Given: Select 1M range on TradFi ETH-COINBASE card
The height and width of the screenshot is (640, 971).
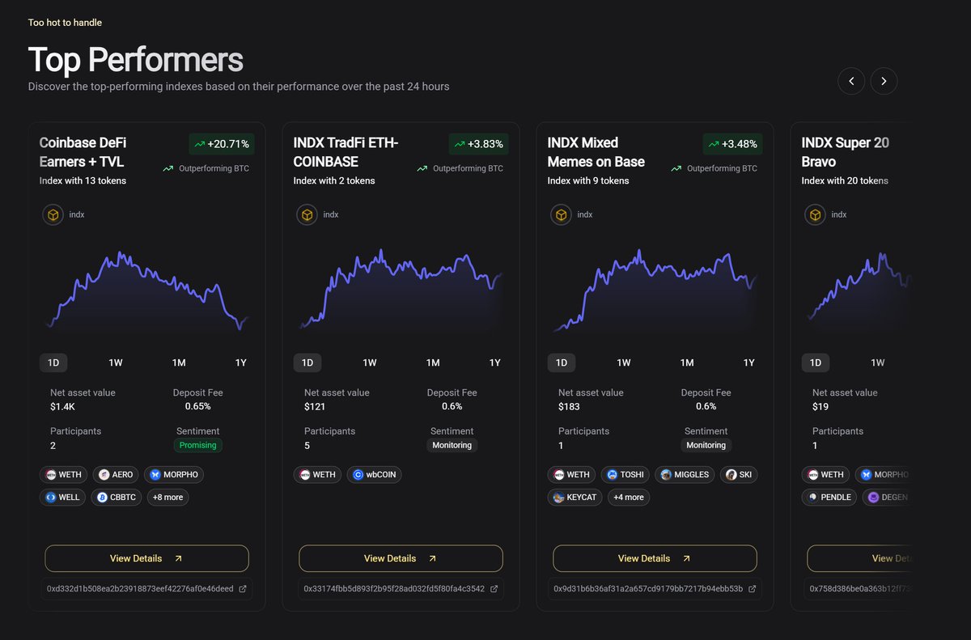Looking at the screenshot, I should tap(433, 362).
